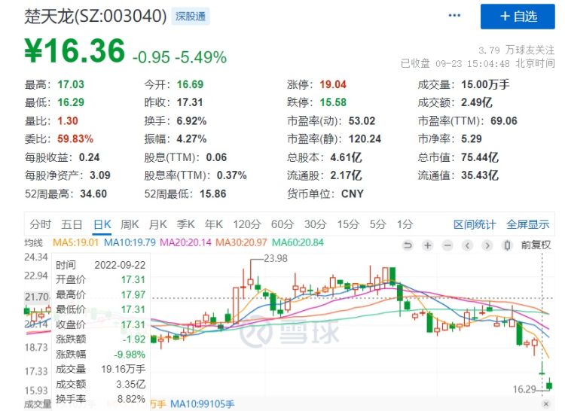Open the 1分 interval tab
The width and height of the screenshot is (565, 411).
pyautogui.click(x=405, y=224)
